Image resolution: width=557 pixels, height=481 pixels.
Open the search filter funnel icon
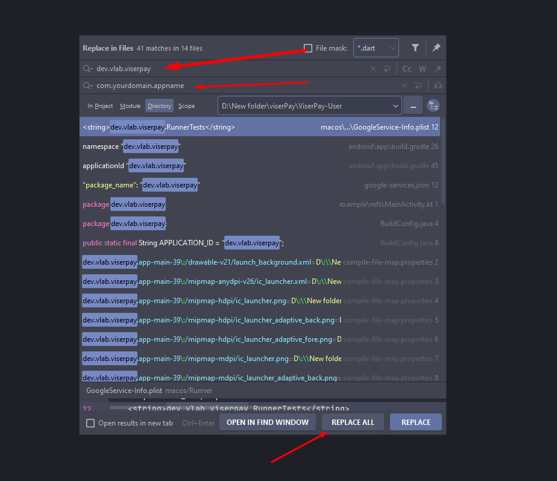pos(415,48)
